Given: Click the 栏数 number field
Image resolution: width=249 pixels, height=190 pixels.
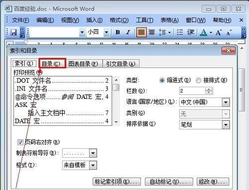Looking at the screenshot, I should (x=193, y=91).
